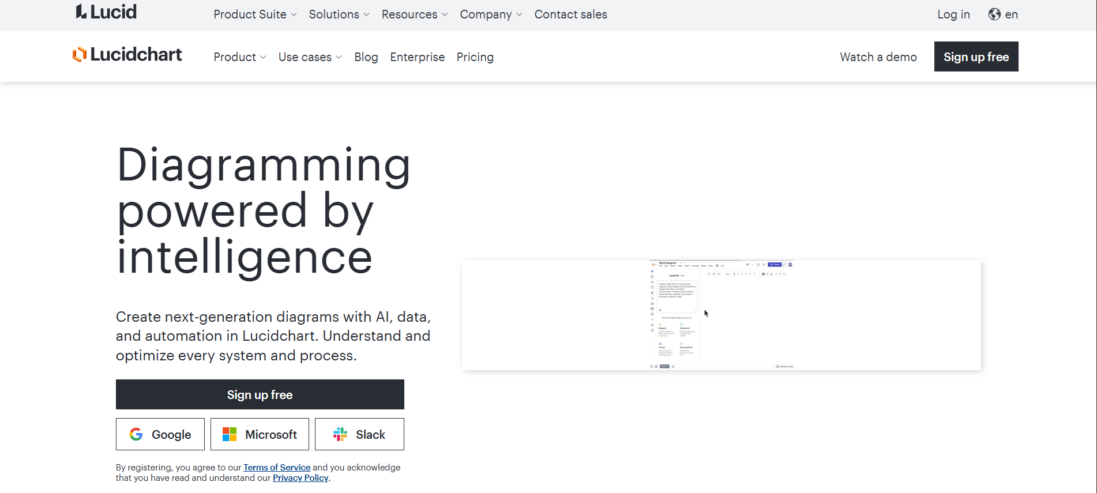Expand the Solutions dropdown
Viewport: 1097px width, 493px height.
(339, 14)
